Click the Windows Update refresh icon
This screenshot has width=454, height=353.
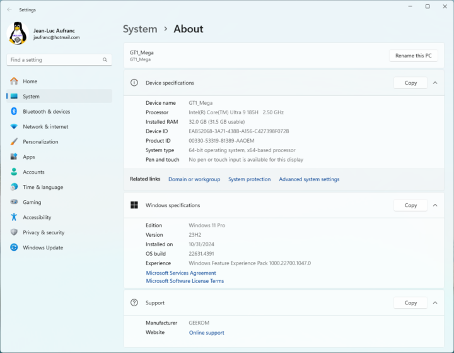pos(14,247)
